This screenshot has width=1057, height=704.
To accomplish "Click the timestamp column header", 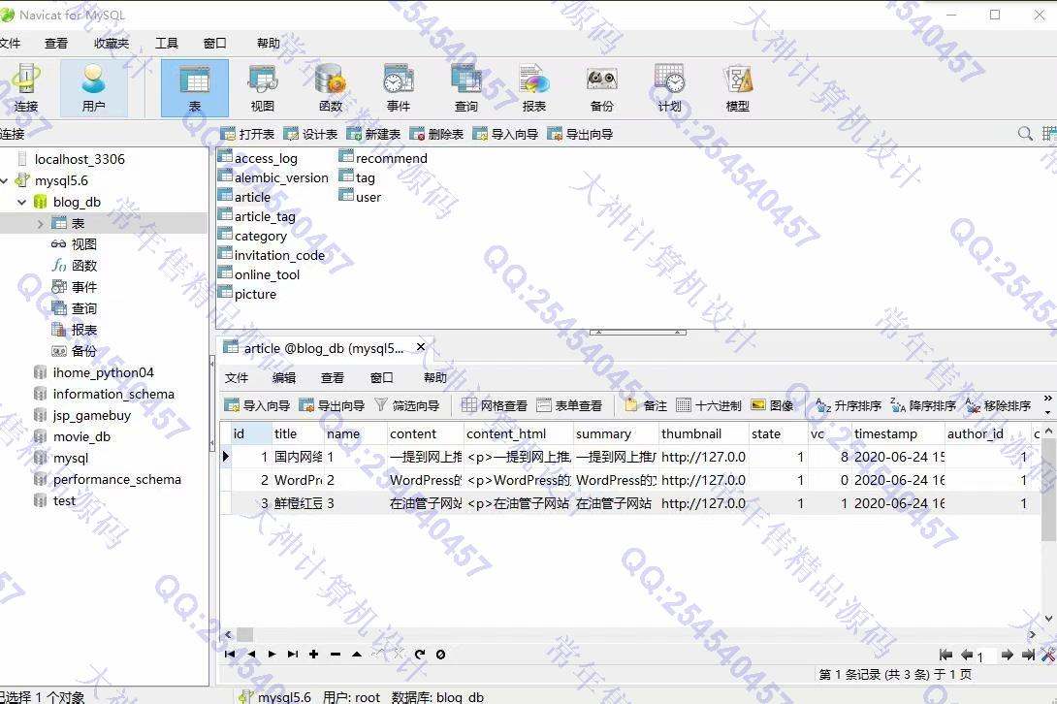I will 897,433.
